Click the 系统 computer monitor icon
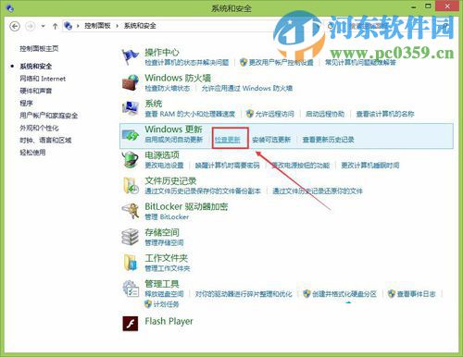Viewport: 463px width, 357px height. coord(131,108)
